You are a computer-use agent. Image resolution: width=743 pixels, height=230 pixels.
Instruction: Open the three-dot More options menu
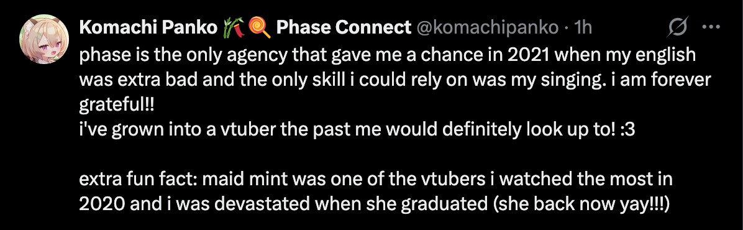(x=711, y=27)
